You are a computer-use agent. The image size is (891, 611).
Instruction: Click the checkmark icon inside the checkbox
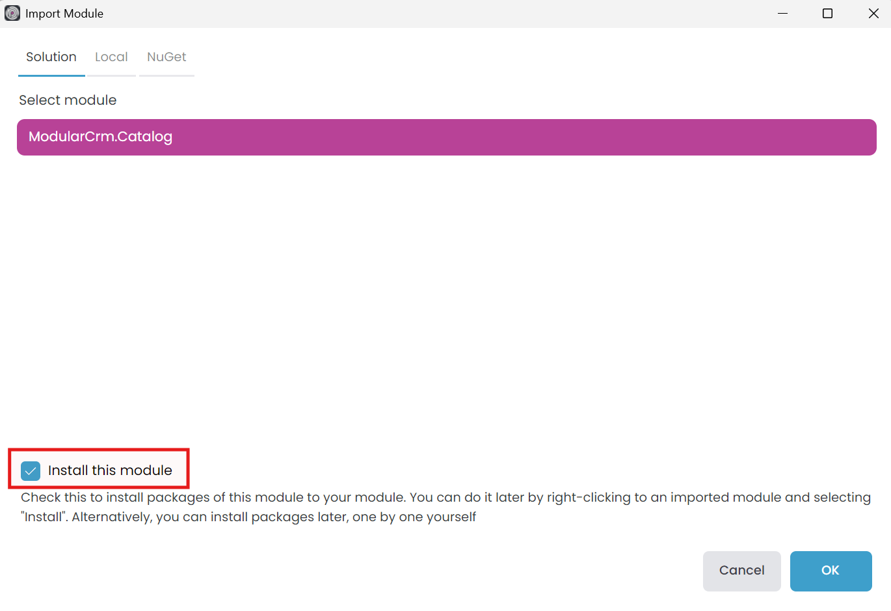(x=29, y=469)
